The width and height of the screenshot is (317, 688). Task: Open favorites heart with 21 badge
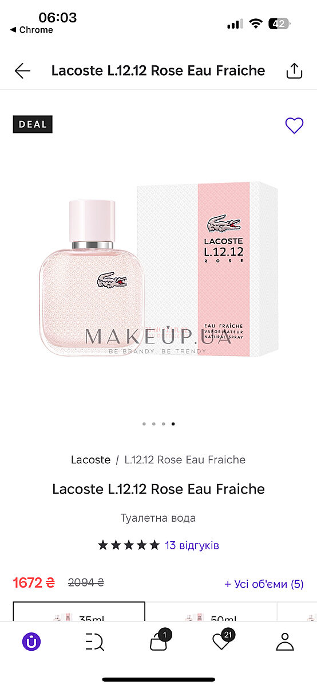point(222,641)
